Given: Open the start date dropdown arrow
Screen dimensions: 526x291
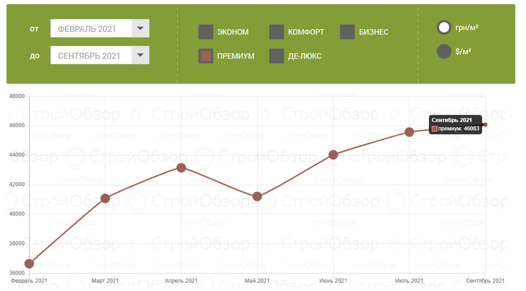Looking at the screenshot, I should click(x=141, y=29).
